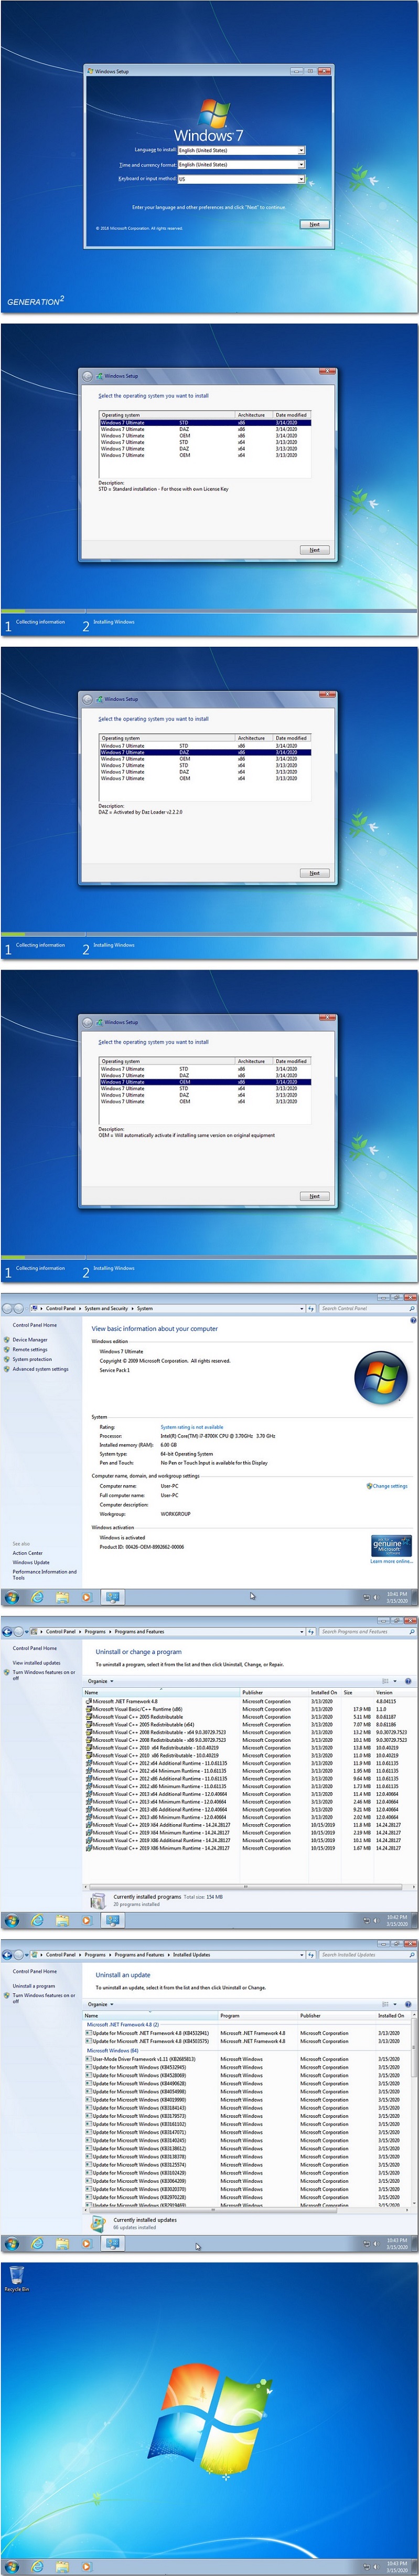Click Next in the language selection dialog

(x=314, y=224)
